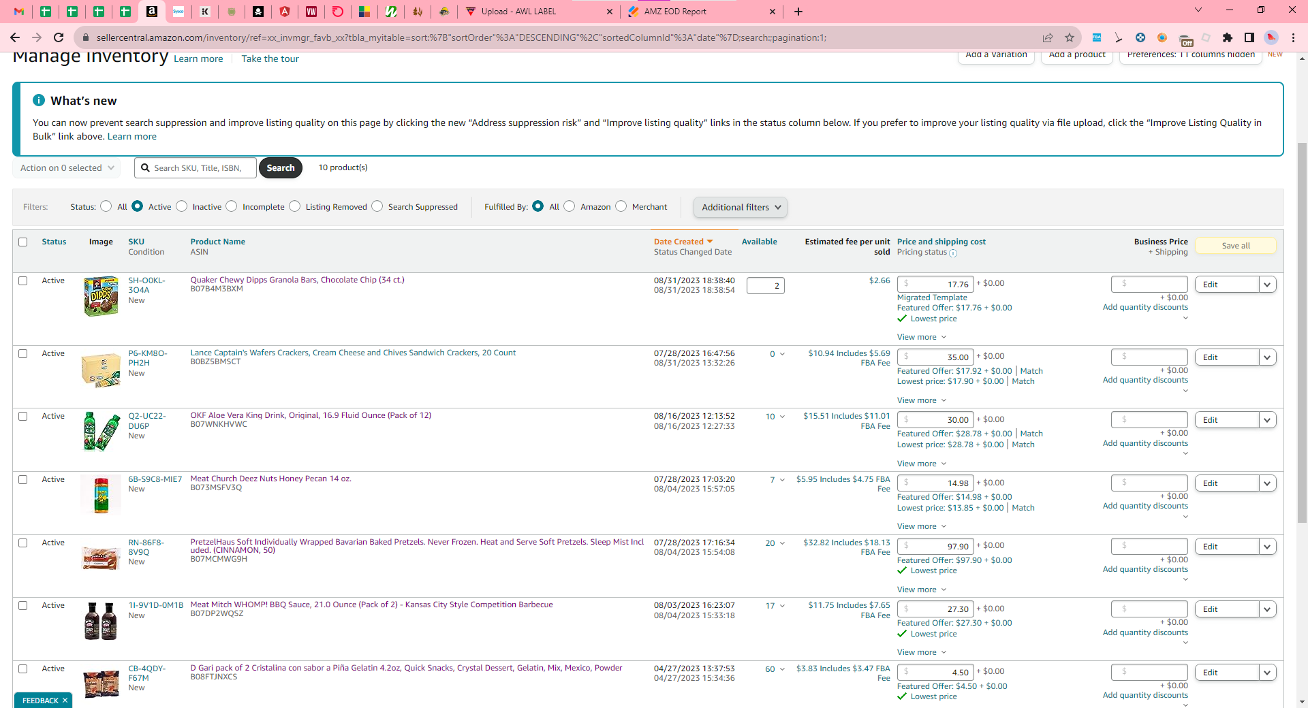Screen dimensions: 1308x708
Task: Click the Quaker price field showing 17.76
Action: (x=936, y=285)
